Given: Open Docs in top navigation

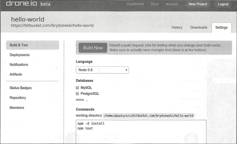Looking at the screenshot, I should (155, 4).
